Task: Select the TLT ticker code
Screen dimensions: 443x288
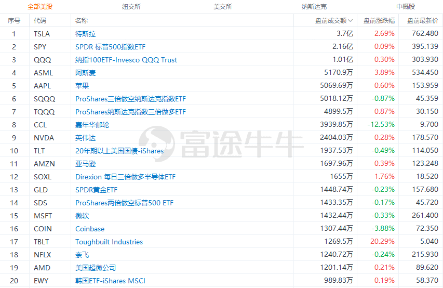Action: click(x=39, y=151)
